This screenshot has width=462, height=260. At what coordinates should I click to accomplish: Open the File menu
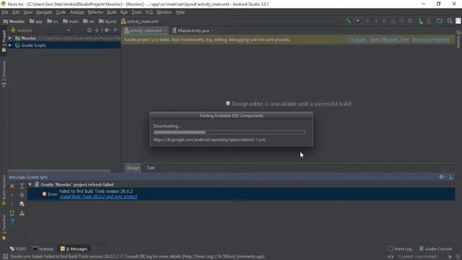(5, 12)
